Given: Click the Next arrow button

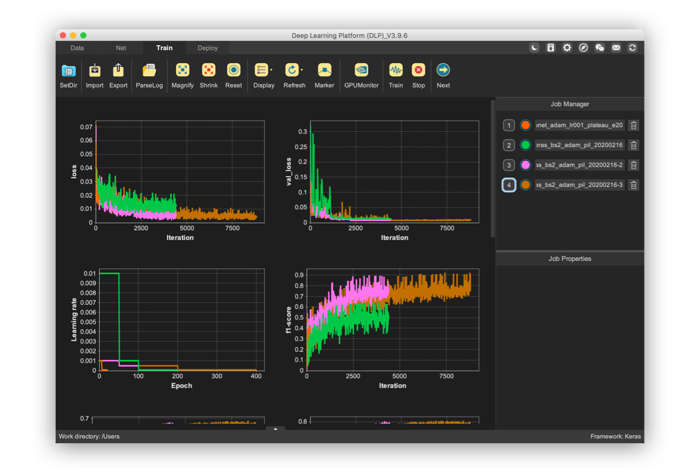Looking at the screenshot, I should (x=443, y=70).
